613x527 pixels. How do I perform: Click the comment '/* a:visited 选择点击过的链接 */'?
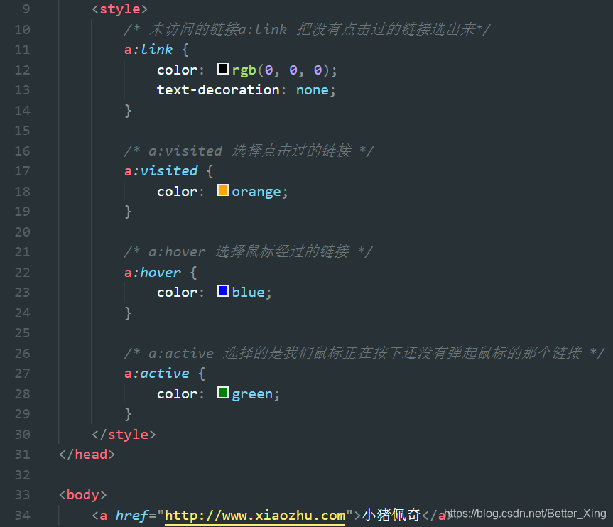(x=249, y=151)
